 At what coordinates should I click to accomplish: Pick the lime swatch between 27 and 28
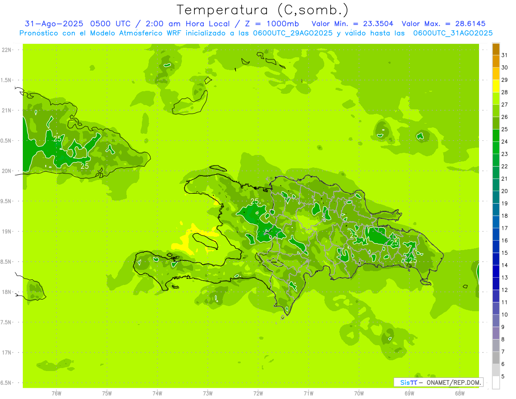click(496, 99)
